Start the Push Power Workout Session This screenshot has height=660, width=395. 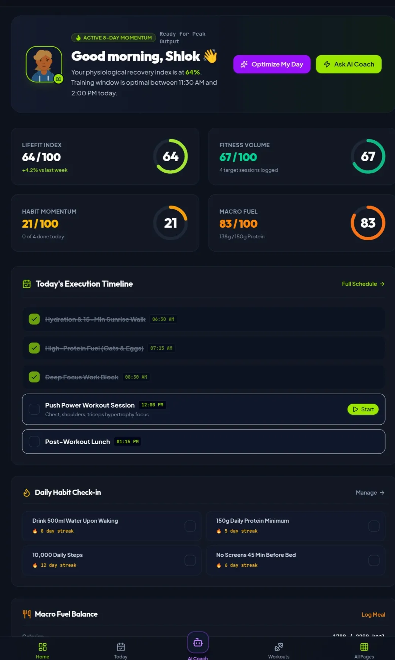coord(363,409)
